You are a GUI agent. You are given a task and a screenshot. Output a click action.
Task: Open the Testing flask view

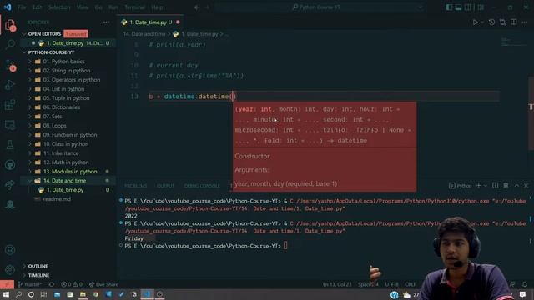[x=10, y=145]
